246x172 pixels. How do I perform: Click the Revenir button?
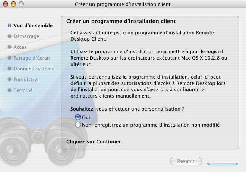[186, 161]
